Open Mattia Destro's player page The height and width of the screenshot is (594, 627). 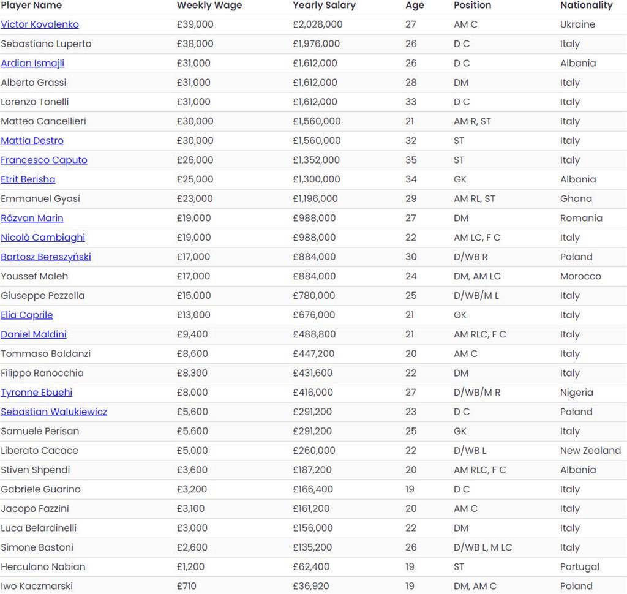click(32, 141)
